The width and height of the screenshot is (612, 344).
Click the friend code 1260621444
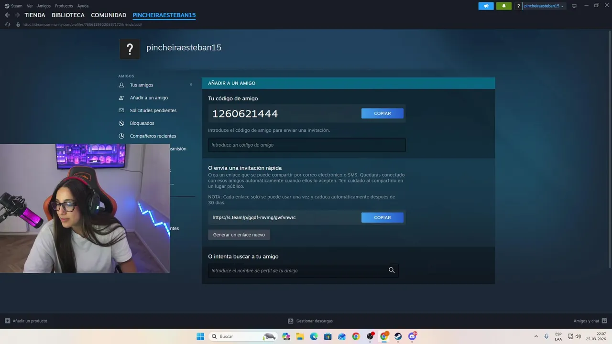(x=245, y=114)
